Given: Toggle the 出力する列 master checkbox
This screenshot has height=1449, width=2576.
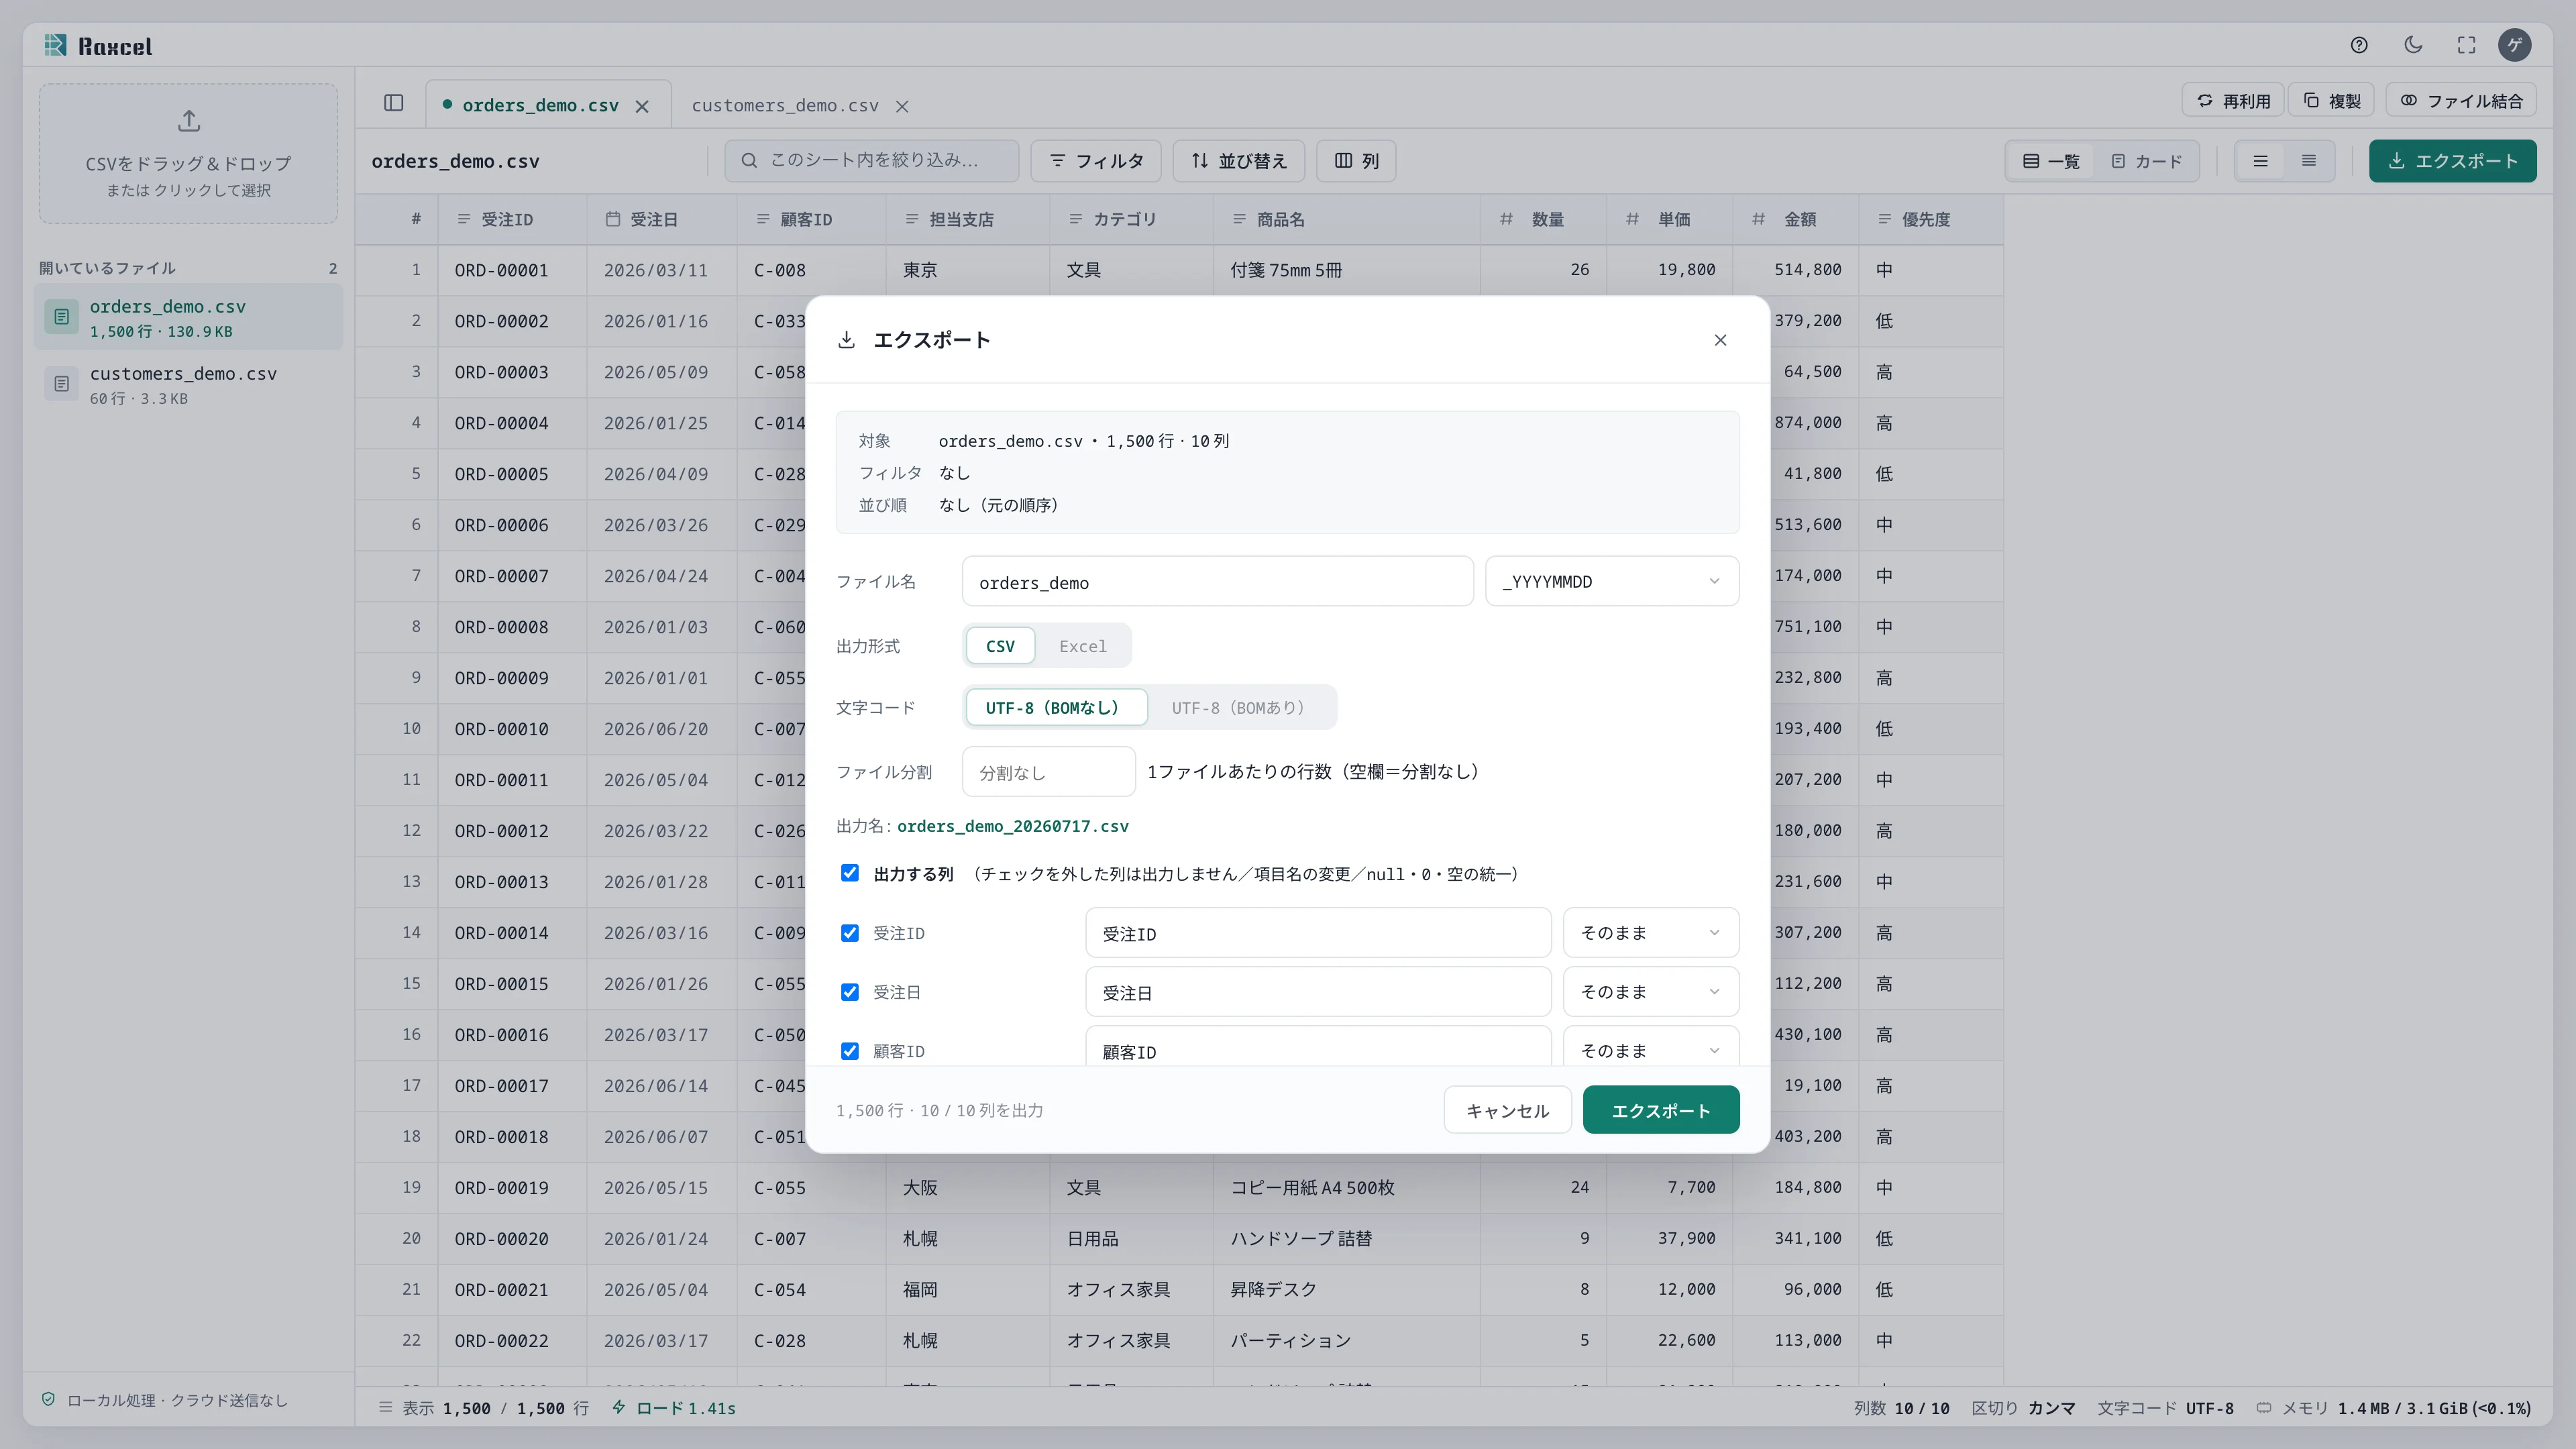Looking at the screenshot, I should coord(850,873).
